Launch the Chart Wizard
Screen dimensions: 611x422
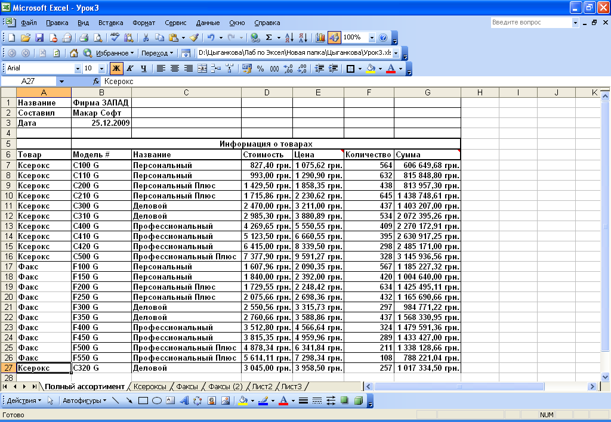(320, 38)
